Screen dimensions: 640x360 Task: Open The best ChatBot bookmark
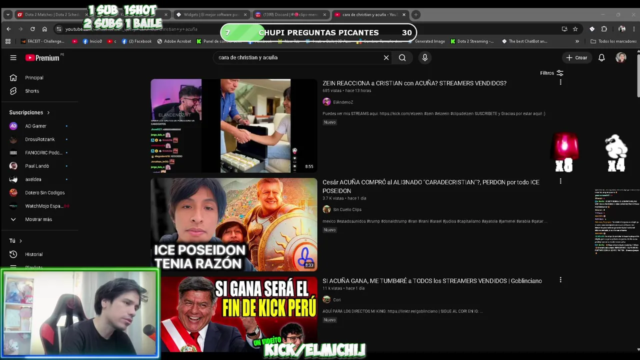point(524,41)
